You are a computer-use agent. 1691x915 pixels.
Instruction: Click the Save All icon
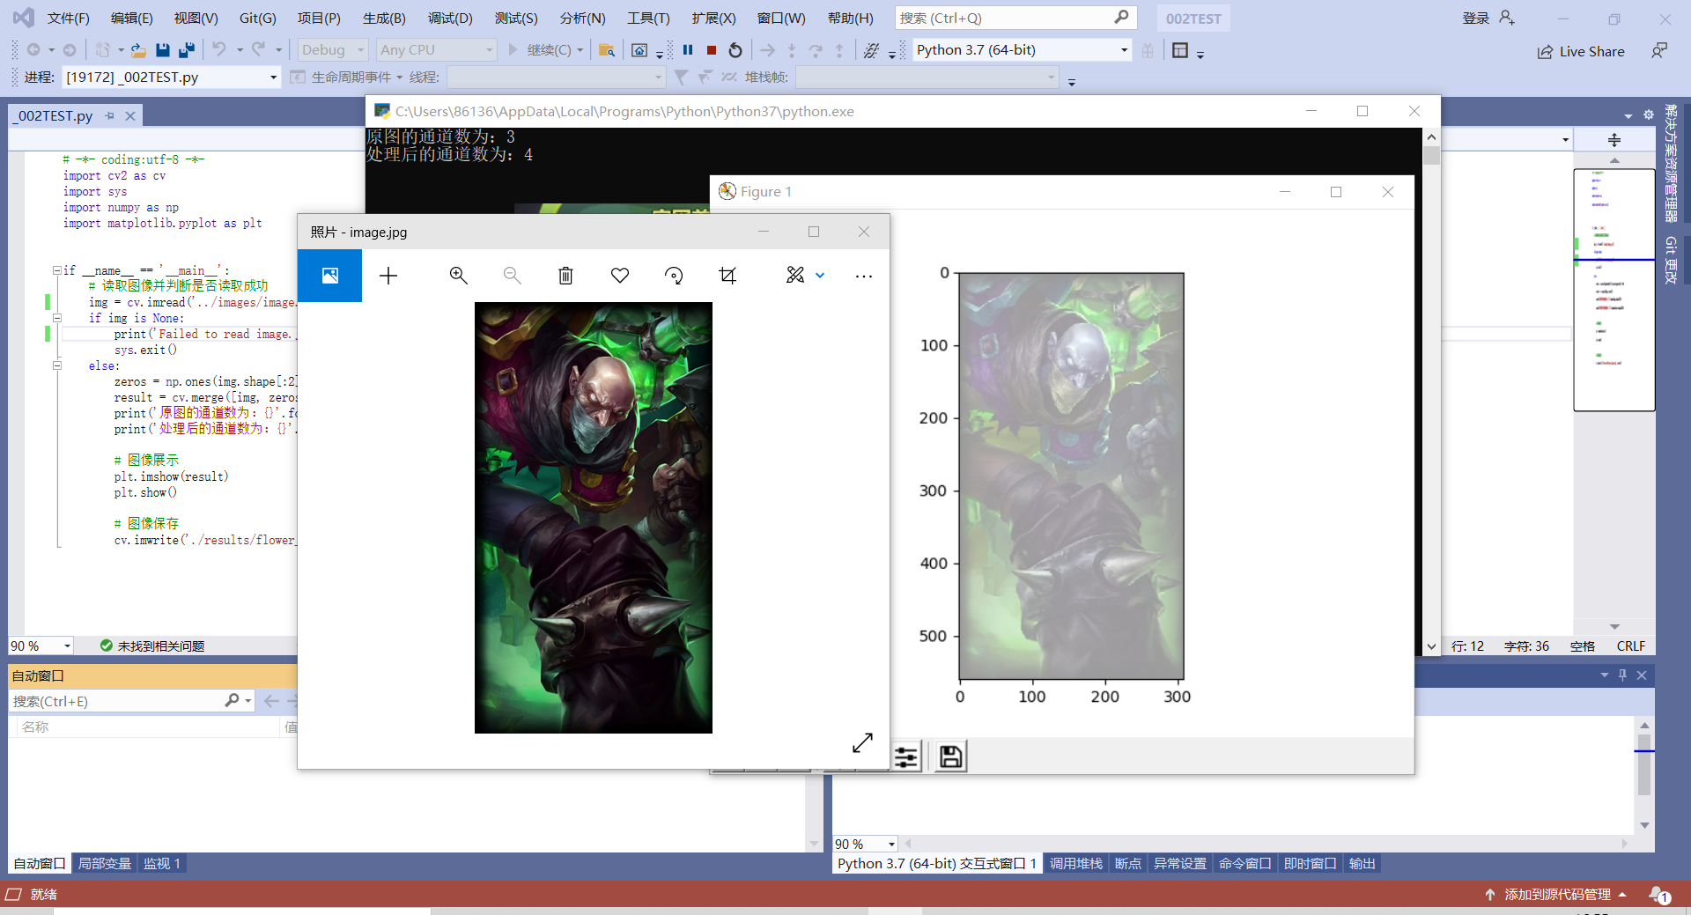point(187,50)
